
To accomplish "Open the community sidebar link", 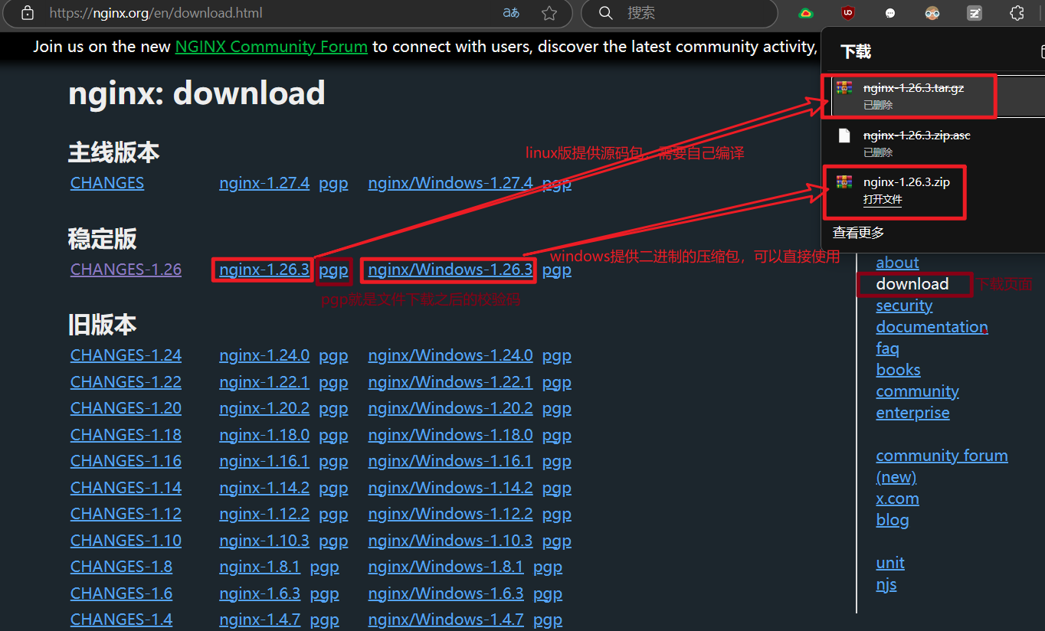I will click(917, 391).
